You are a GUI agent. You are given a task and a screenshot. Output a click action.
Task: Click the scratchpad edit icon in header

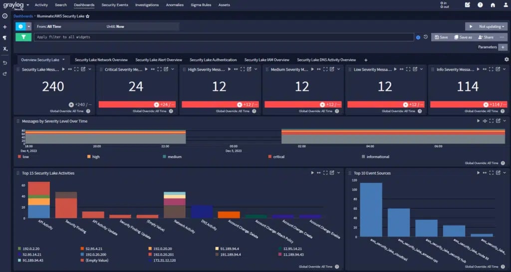click(467, 5)
